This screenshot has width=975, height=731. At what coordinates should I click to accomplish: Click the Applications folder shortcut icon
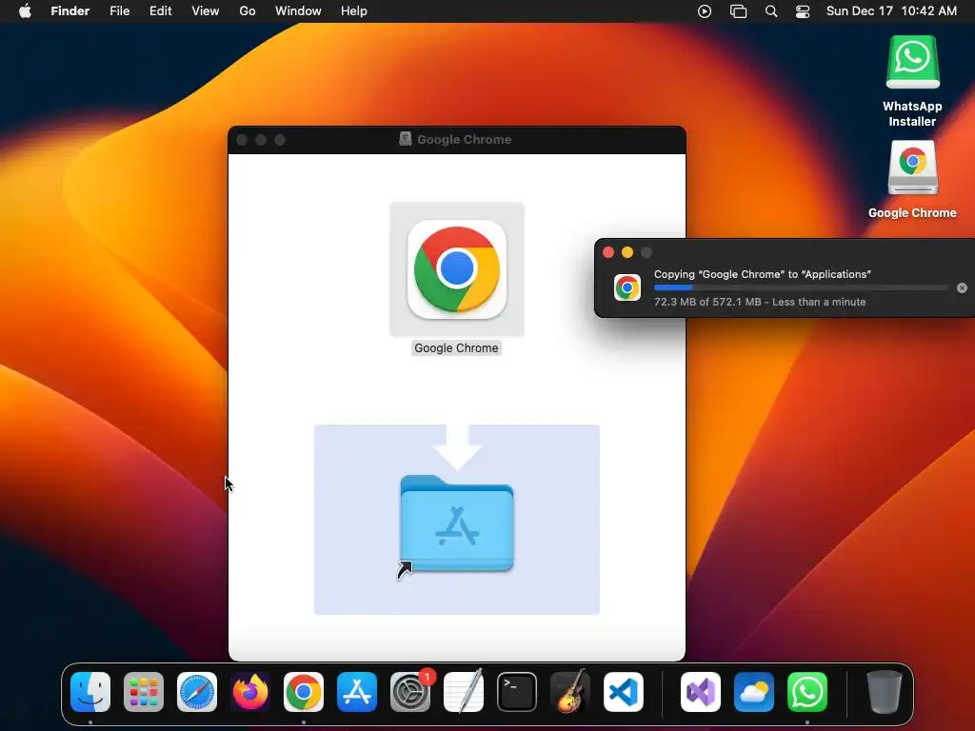(x=457, y=524)
